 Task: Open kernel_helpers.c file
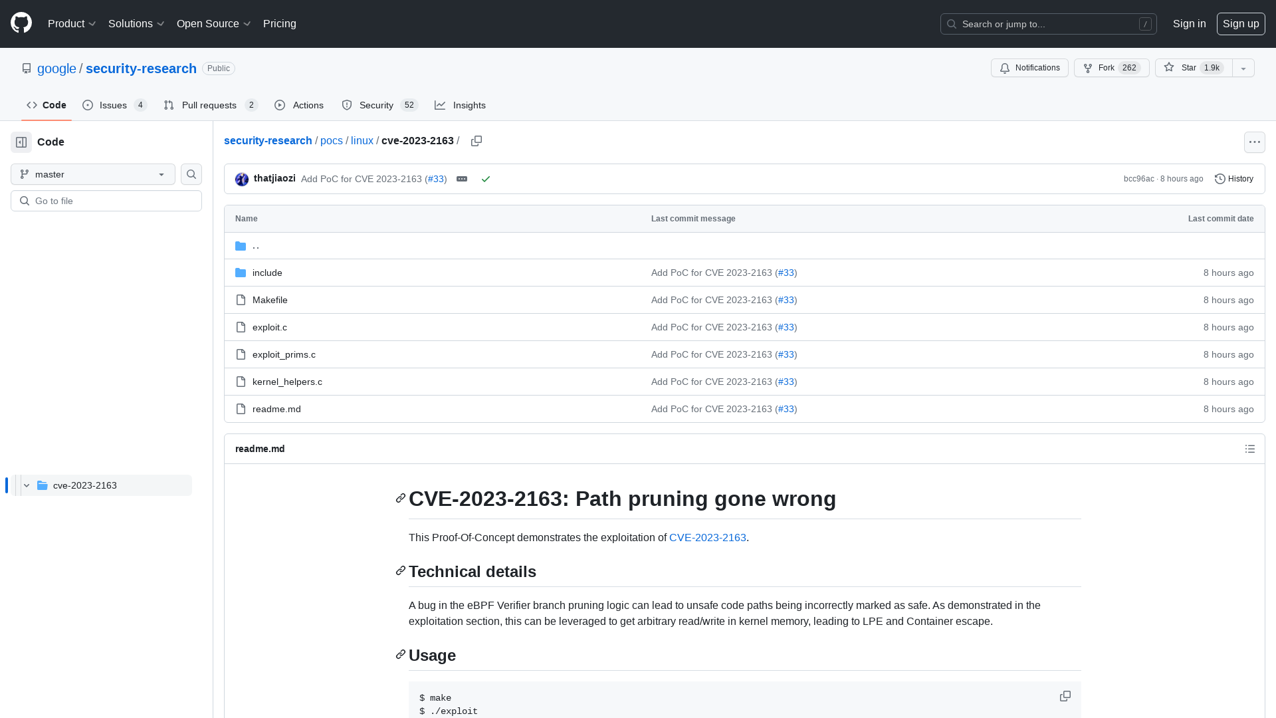click(x=287, y=382)
